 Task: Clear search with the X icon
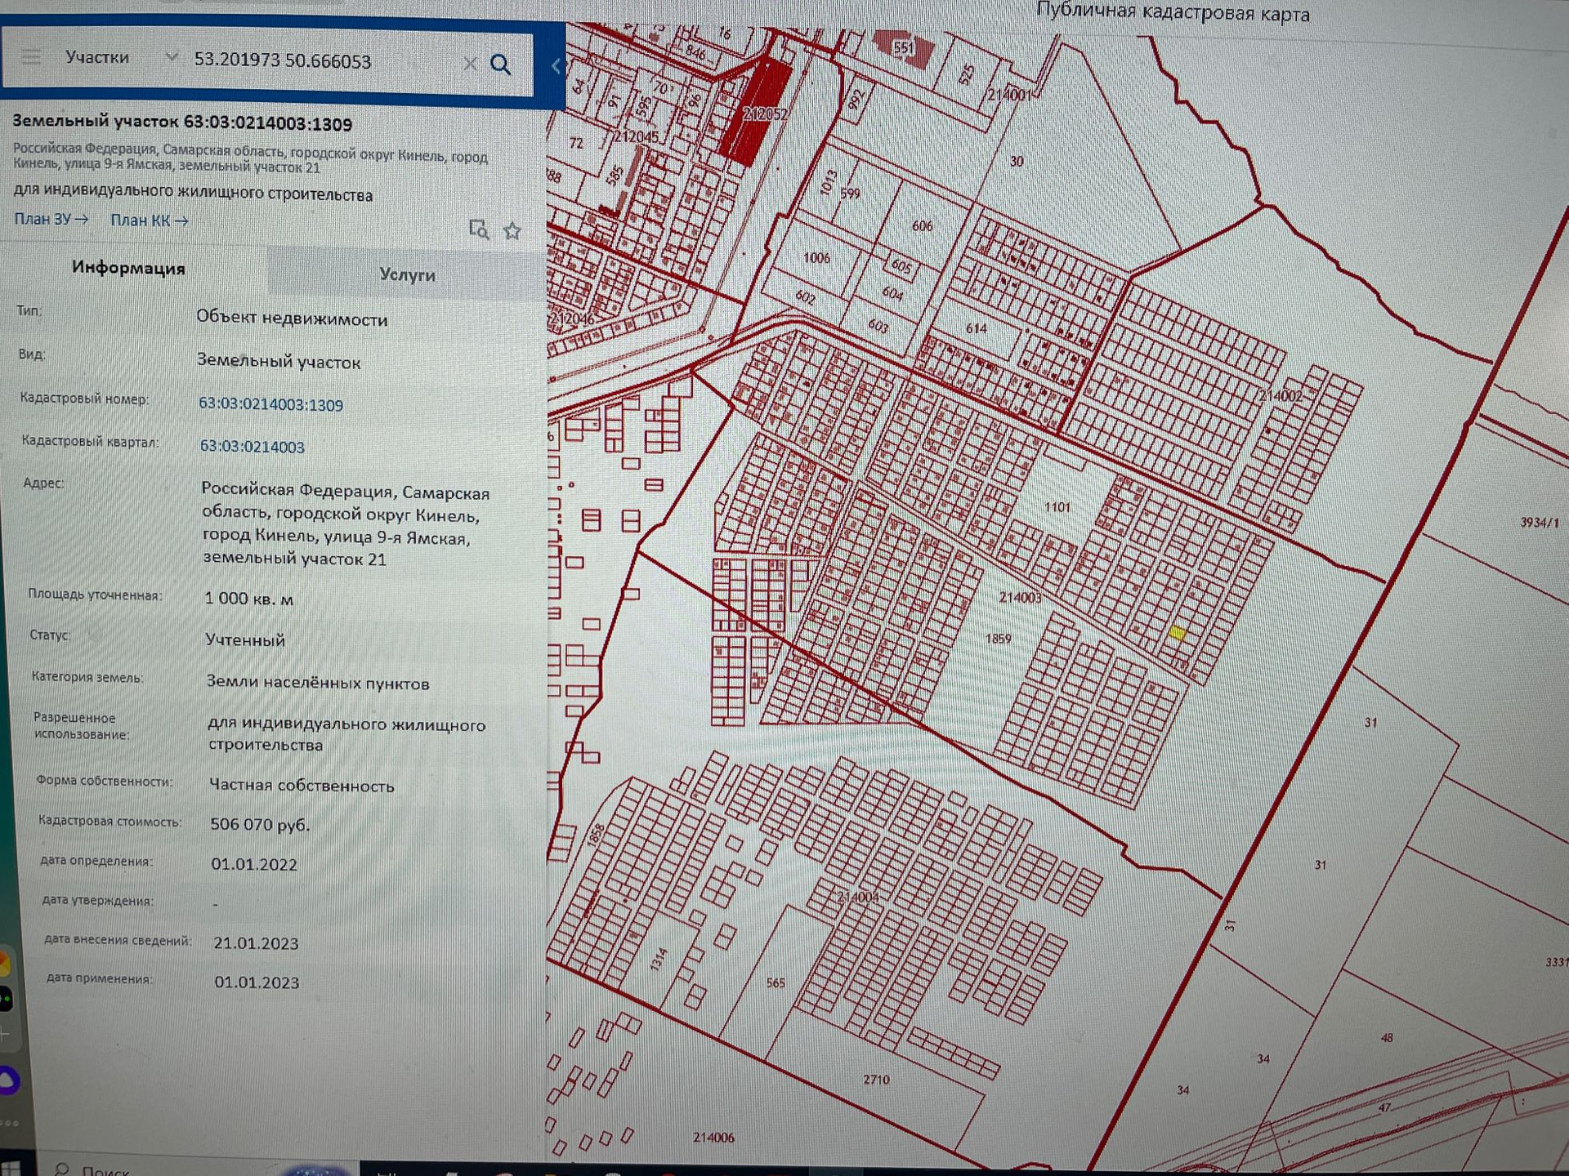pyautogui.click(x=470, y=64)
